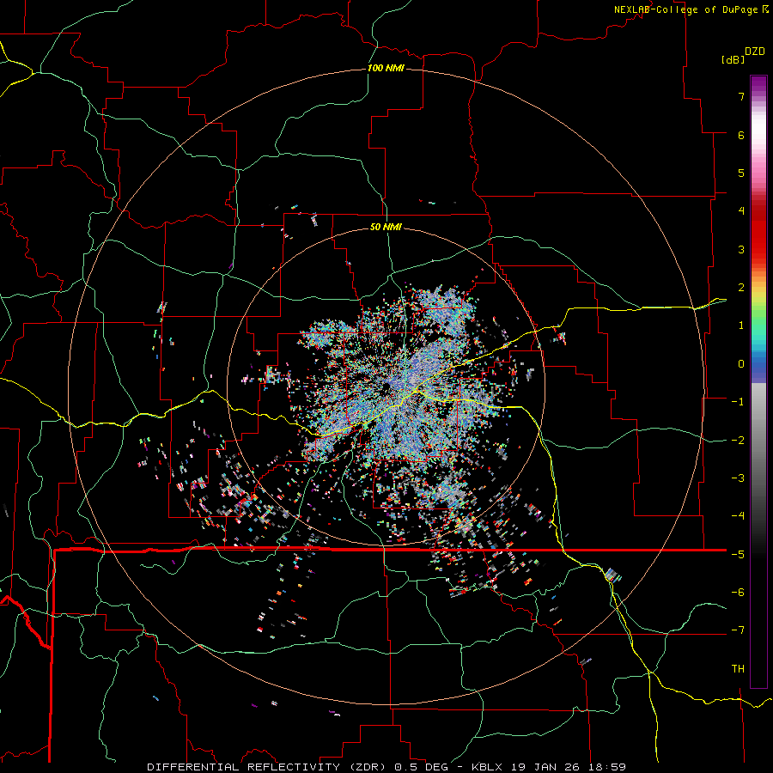Image resolution: width=773 pixels, height=773 pixels.
Task: Click the 6 dB value on legend
Action: (741, 135)
